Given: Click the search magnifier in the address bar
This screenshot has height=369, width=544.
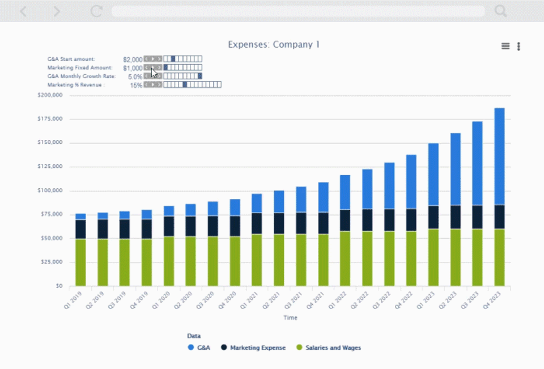Looking at the screenshot, I should point(499,11).
